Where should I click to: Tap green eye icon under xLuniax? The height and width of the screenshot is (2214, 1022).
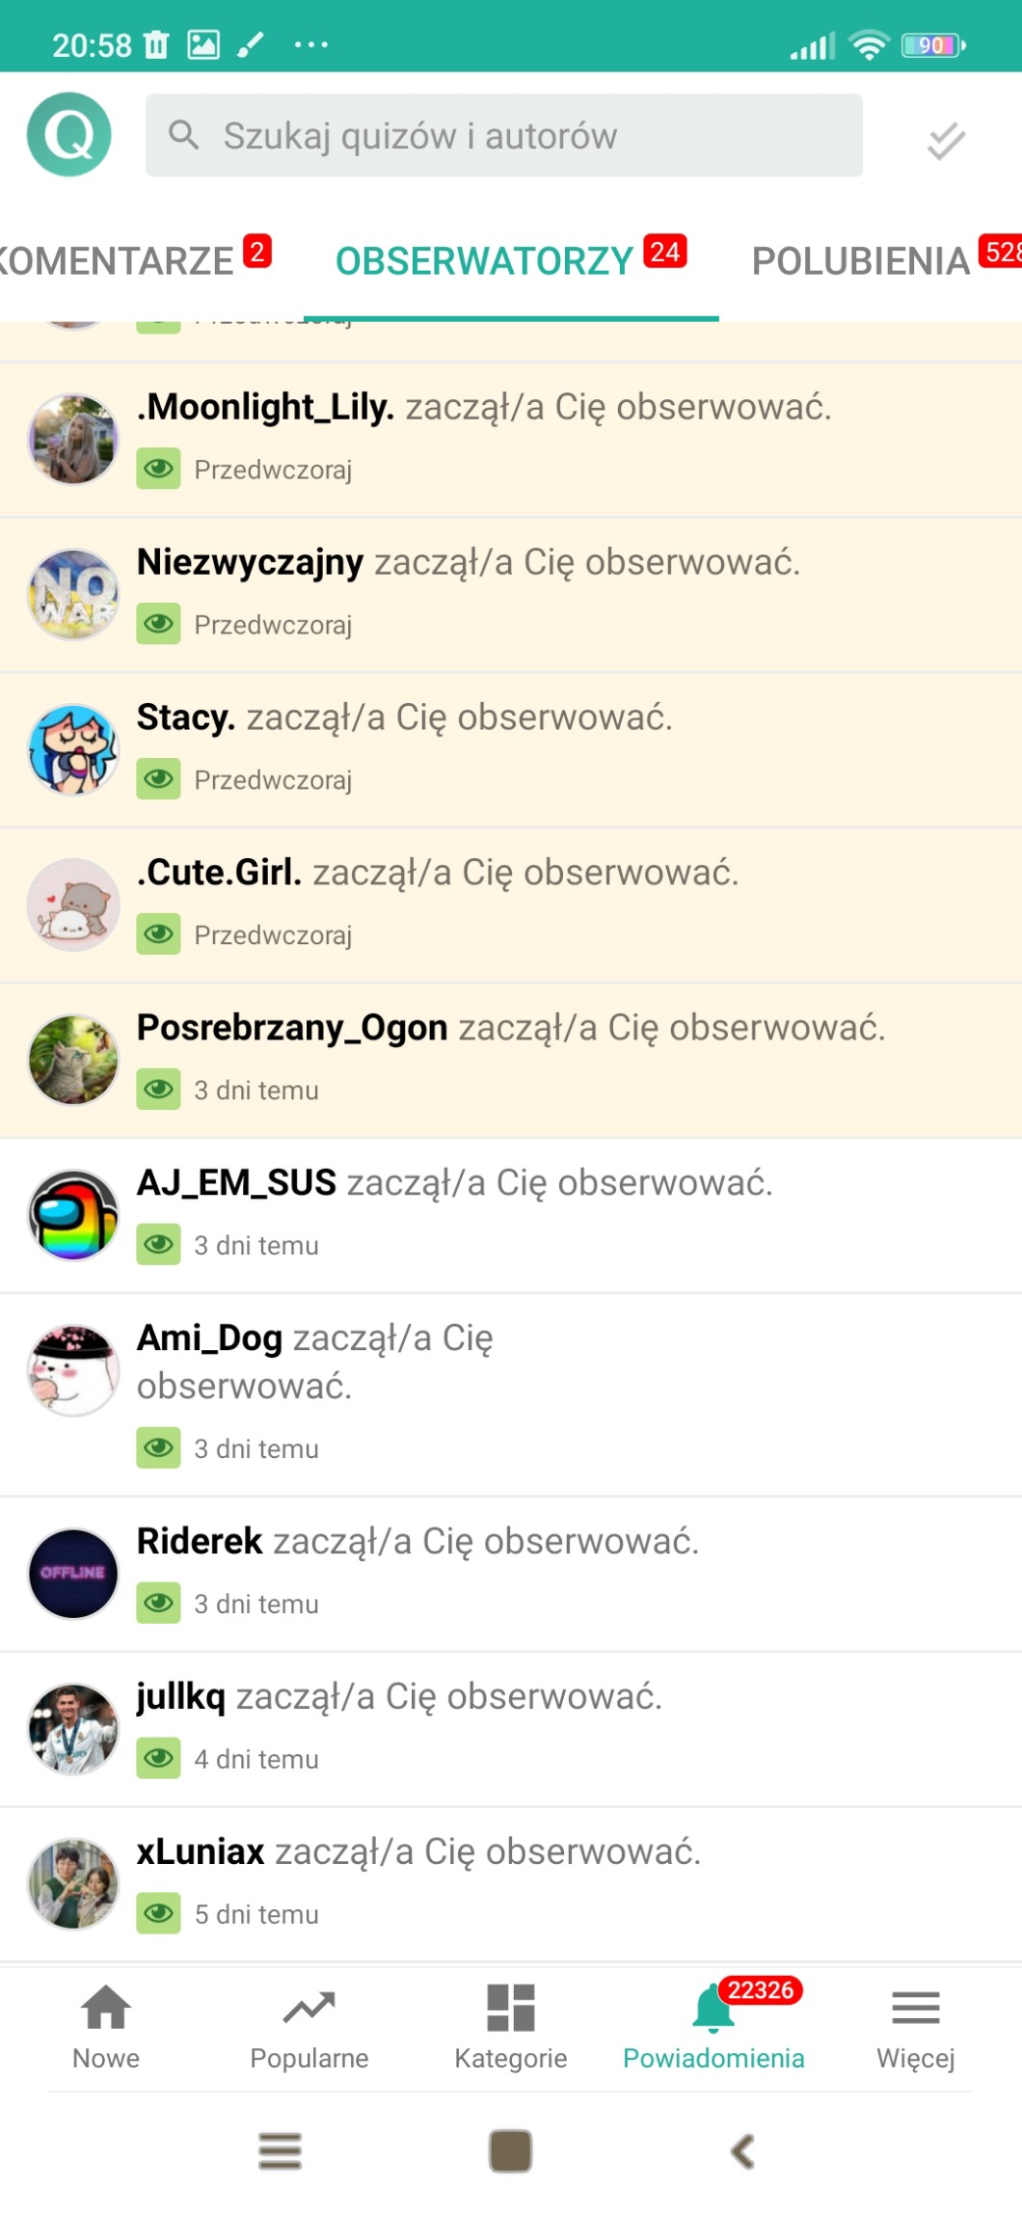click(x=158, y=1913)
